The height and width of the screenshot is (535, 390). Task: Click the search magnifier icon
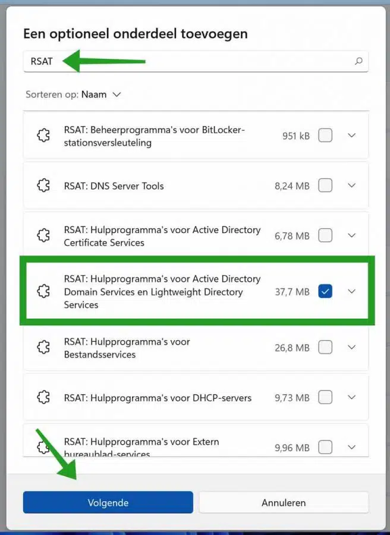point(358,61)
